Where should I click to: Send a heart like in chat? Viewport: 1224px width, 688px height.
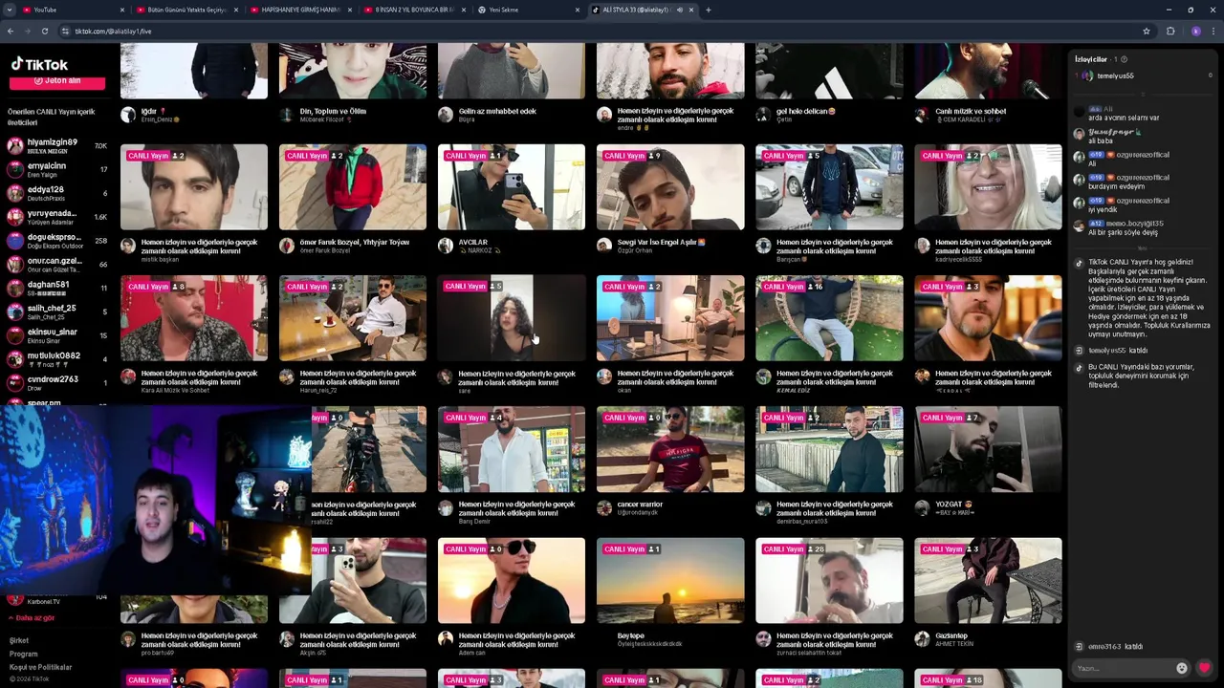coord(1204,668)
